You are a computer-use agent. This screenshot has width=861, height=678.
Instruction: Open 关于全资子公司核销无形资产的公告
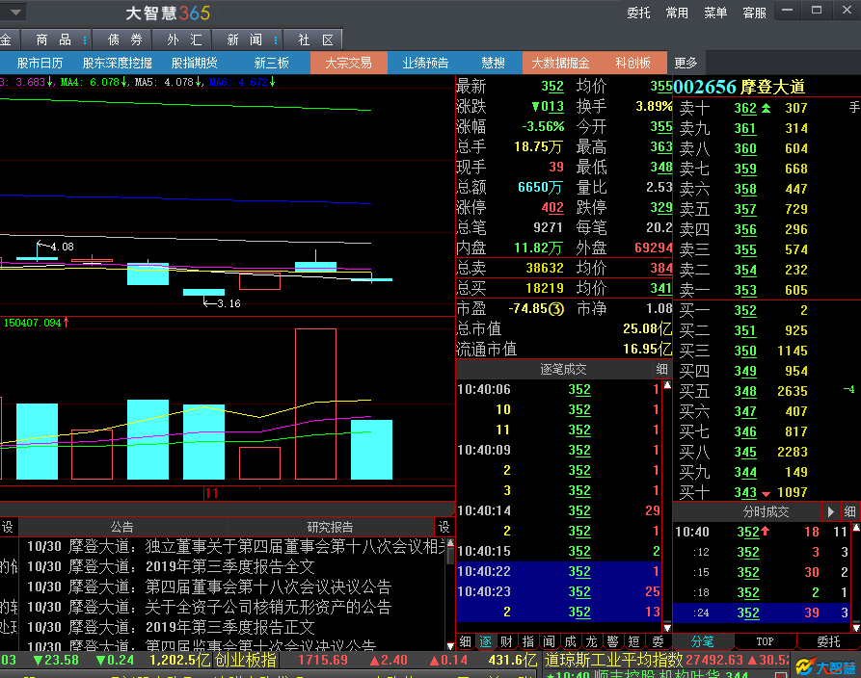pos(209,607)
